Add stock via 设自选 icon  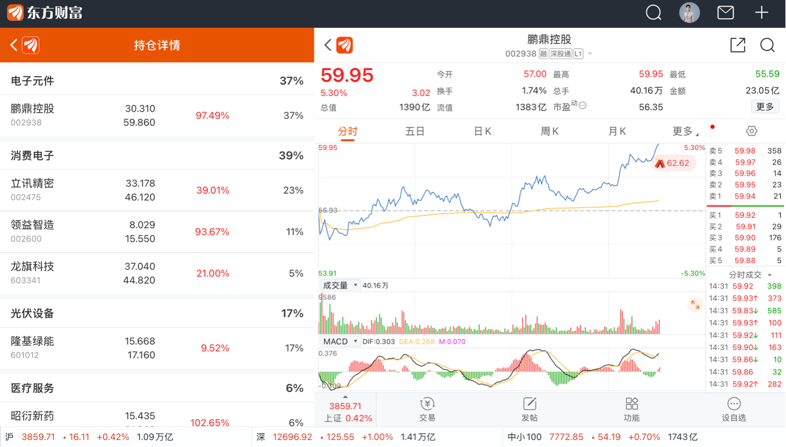coord(734,410)
